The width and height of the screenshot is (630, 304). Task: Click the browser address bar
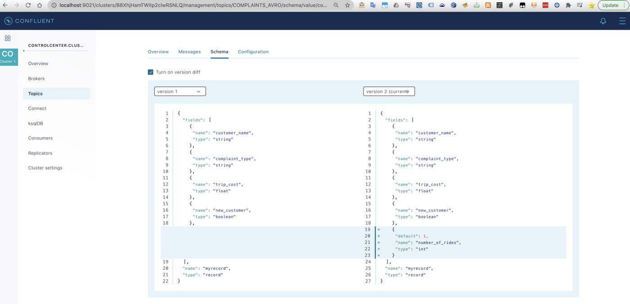(193, 5)
